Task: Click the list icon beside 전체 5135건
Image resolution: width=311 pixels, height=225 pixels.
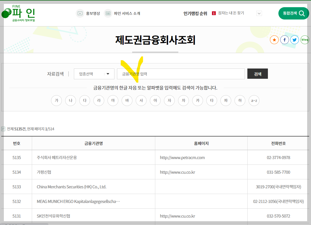Action: (x=3, y=129)
